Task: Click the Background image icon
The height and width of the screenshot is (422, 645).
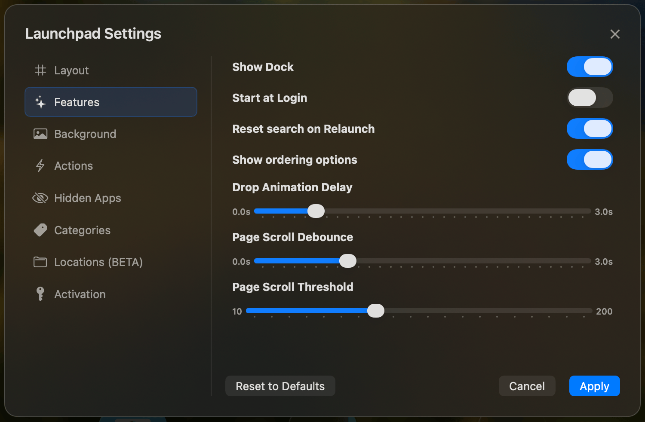Action: tap(40, 134)
